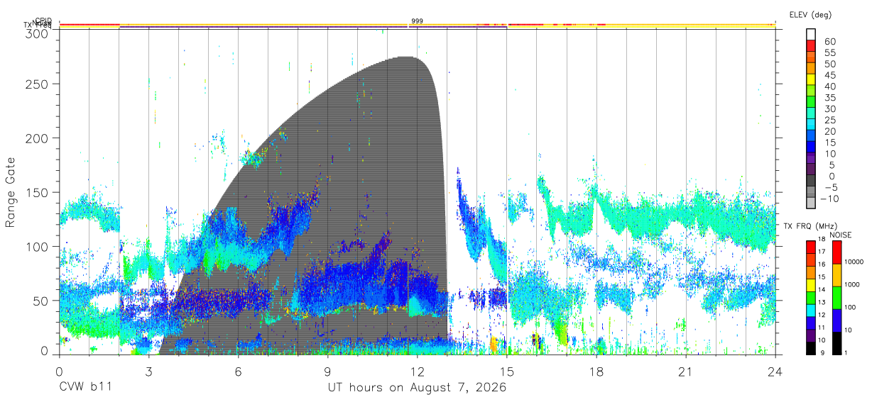Click the 250 tick on Range Gate axis
The width and height of the screenshot is (872, 402).
(36, 84)
